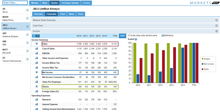Switch to the Peers tab
220x112 pixels.
(x=80, y=14)
